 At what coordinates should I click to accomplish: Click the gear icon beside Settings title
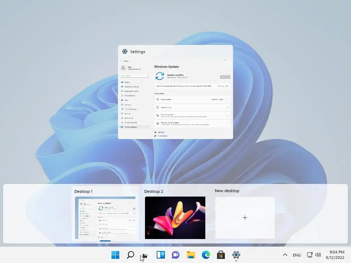pyautogui.click(x=125, y=51)
